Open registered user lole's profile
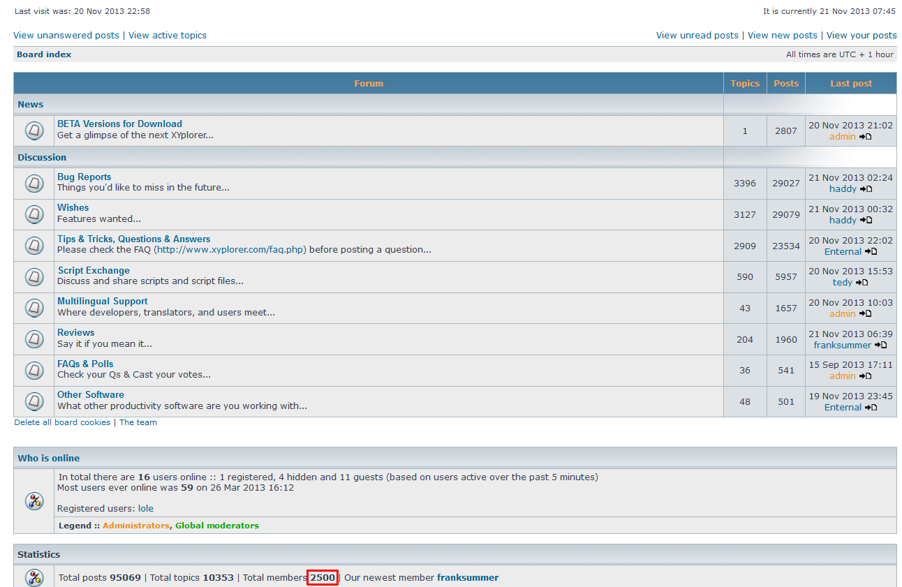This screenshot has height=587, width=902. pyautogui.click(x=145, y=509)
